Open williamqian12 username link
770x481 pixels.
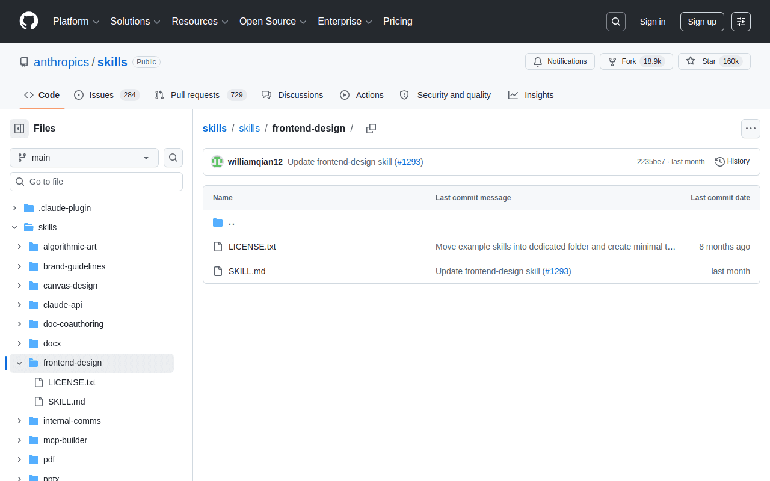pos(255,162)
